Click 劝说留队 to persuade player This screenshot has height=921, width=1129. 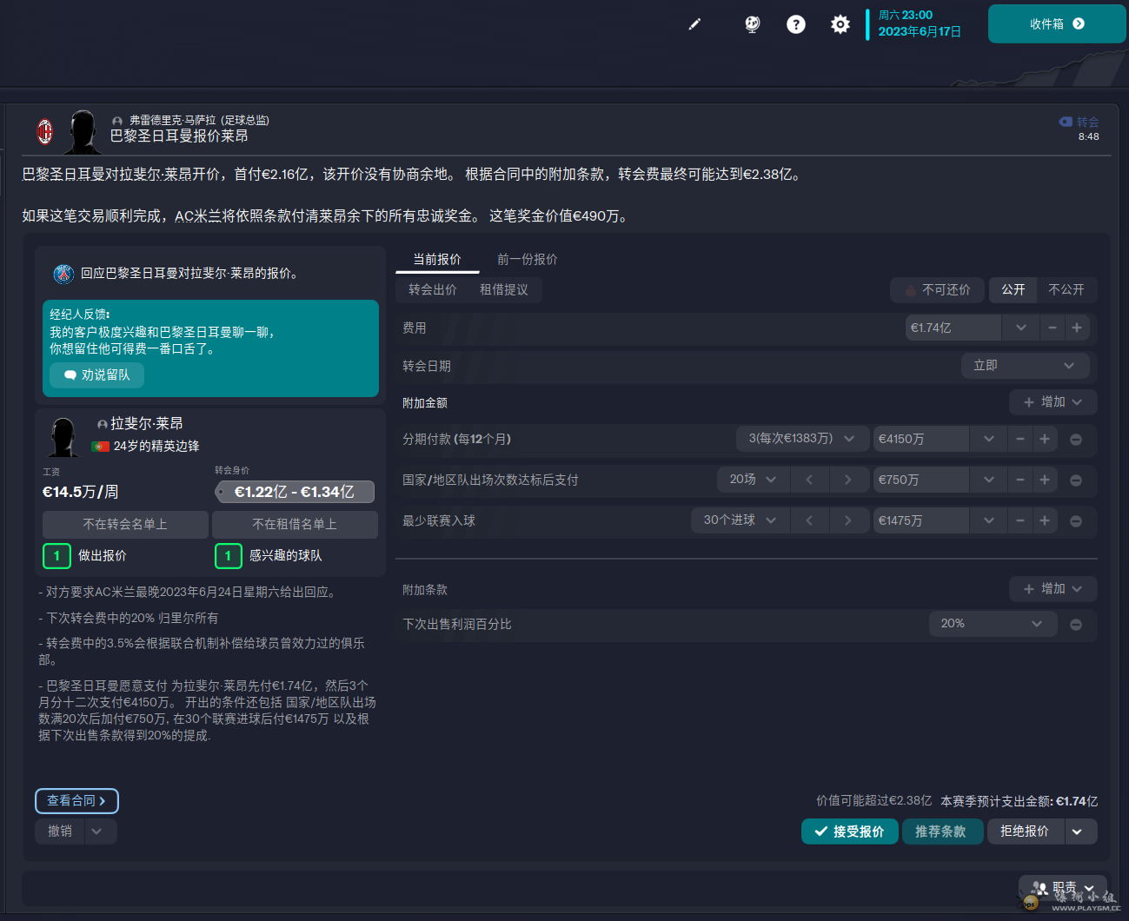pyautogui.click(x=96, y=375)
